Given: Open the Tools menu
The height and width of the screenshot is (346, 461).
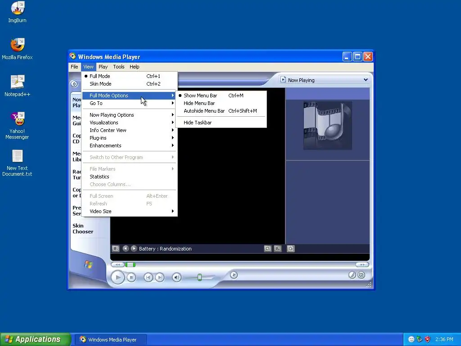Looking at the screenshot, I should pyautogui.click(x=119, y=67).
